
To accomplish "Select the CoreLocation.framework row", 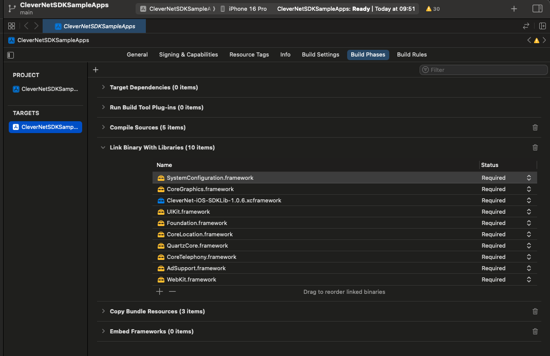I will point(345,234).
